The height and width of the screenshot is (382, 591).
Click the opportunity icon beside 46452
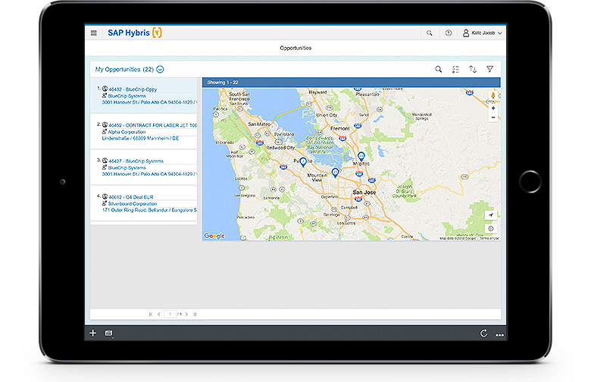105,125
